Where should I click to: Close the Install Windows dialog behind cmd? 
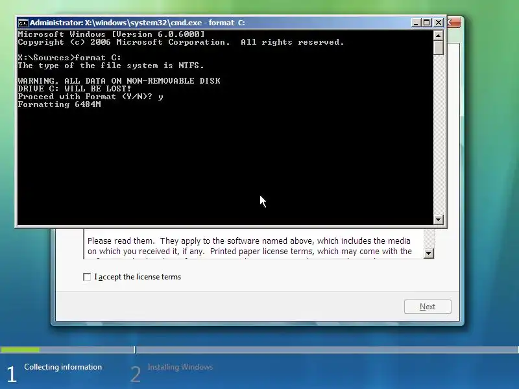coord(453,23)
